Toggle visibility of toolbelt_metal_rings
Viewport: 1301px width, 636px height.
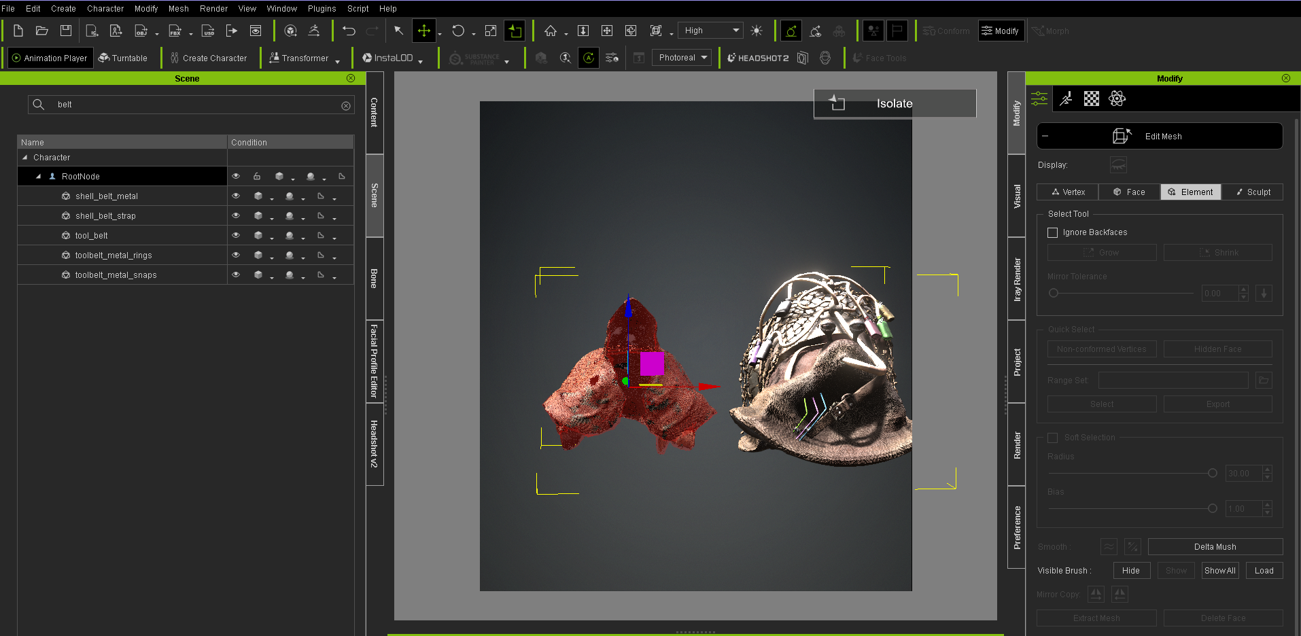click(x=236, y=255)
